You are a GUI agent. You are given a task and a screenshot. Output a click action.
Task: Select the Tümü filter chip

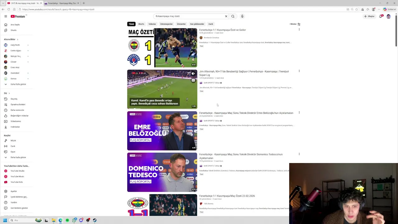[x=131, y=24]
